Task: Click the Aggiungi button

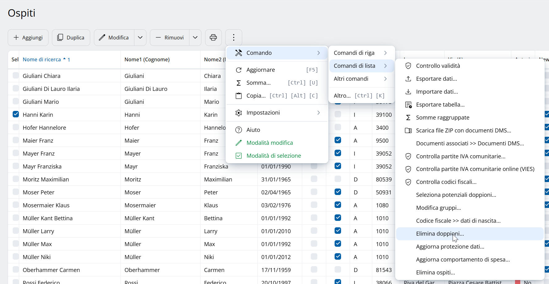Action: click(x=28, y=38)
